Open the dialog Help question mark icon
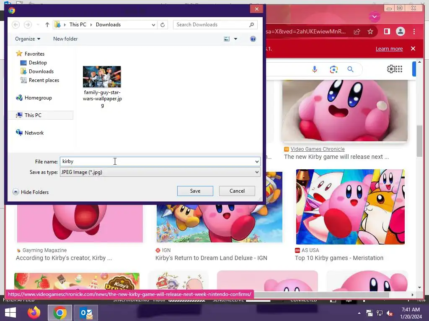 (x=253, y=39)
